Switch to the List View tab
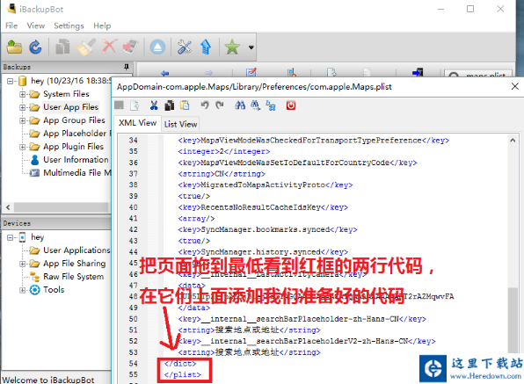Image resolution: width=524 pixels, height=384 pixels. click(x=180, y=124)
